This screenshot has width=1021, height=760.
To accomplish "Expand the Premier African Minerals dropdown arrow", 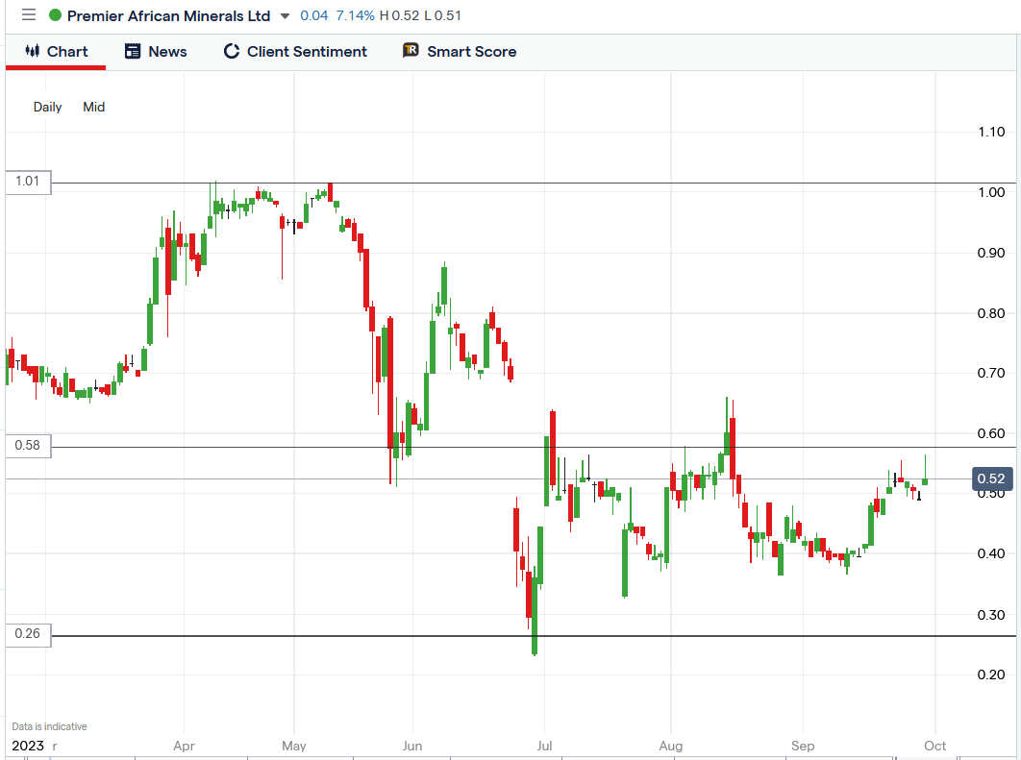I will [285, 16].
